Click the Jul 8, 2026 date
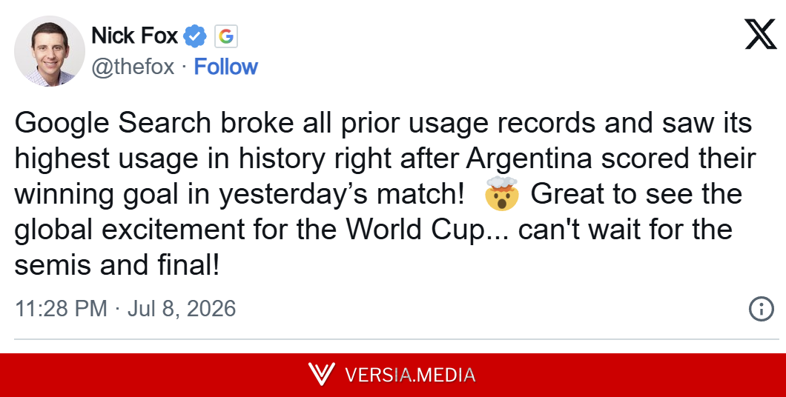The image size is (786, 397). point(182,308)
